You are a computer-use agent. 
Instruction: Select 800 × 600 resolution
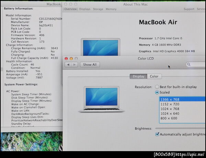182,118
